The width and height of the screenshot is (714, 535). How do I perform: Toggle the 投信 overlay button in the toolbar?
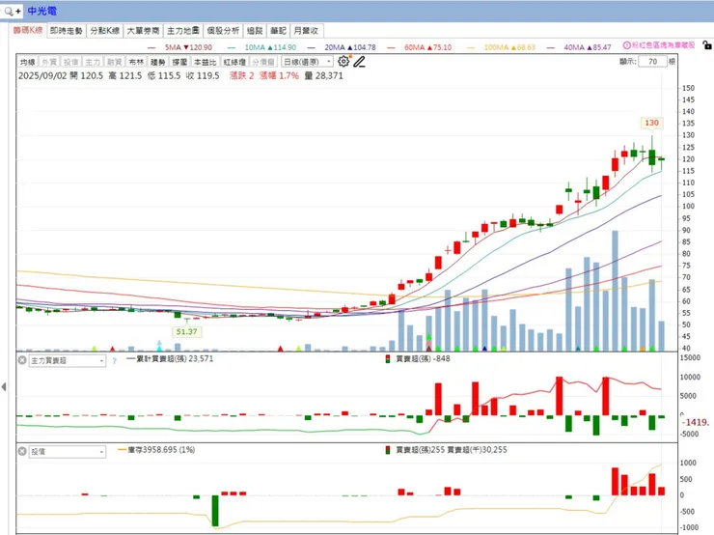tap(70, 62)
